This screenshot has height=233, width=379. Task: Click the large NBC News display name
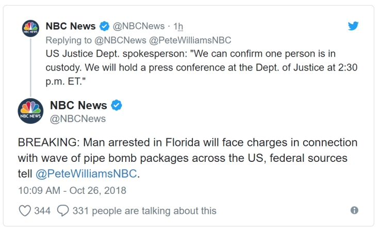(78, 106)
